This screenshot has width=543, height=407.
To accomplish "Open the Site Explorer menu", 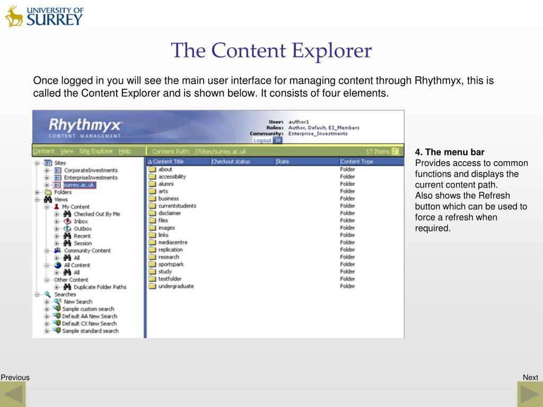I will [96, 151].
